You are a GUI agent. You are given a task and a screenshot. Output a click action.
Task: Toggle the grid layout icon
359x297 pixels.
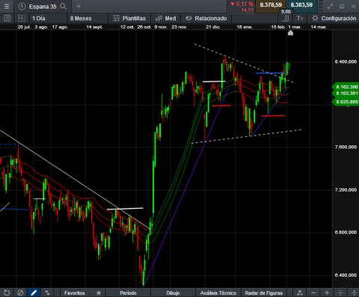click(x=22, y=18)
